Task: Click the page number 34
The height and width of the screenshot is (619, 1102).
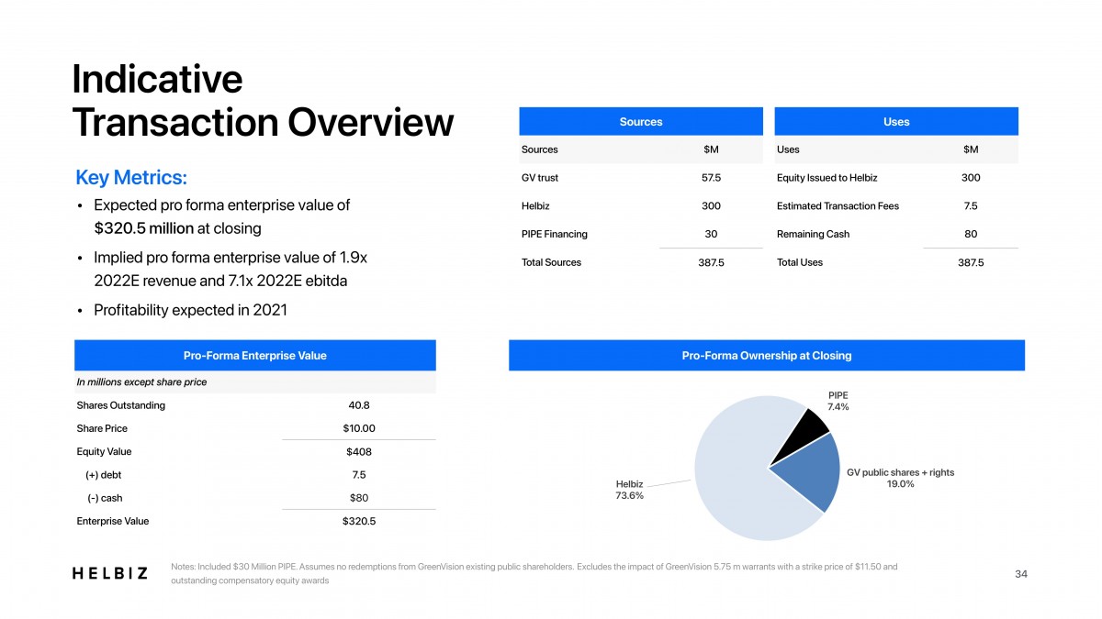Action: click(x=1020, y=574)
